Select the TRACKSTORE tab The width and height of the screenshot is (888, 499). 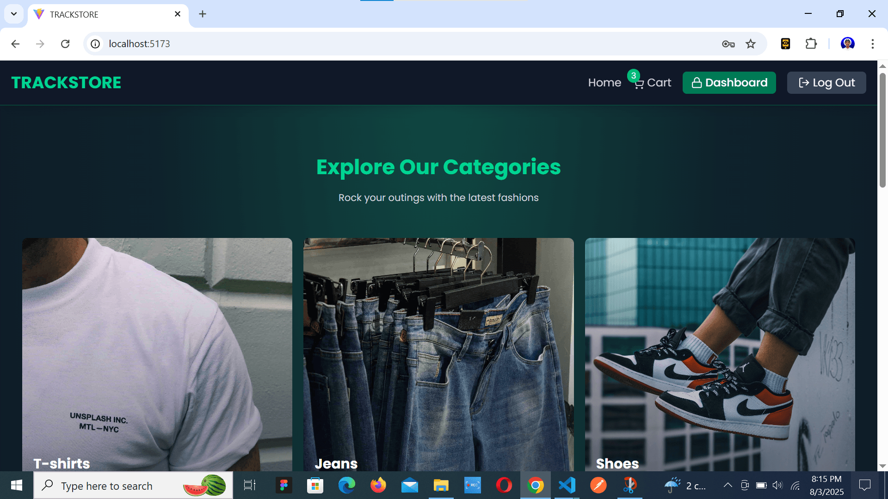point(109,14)
